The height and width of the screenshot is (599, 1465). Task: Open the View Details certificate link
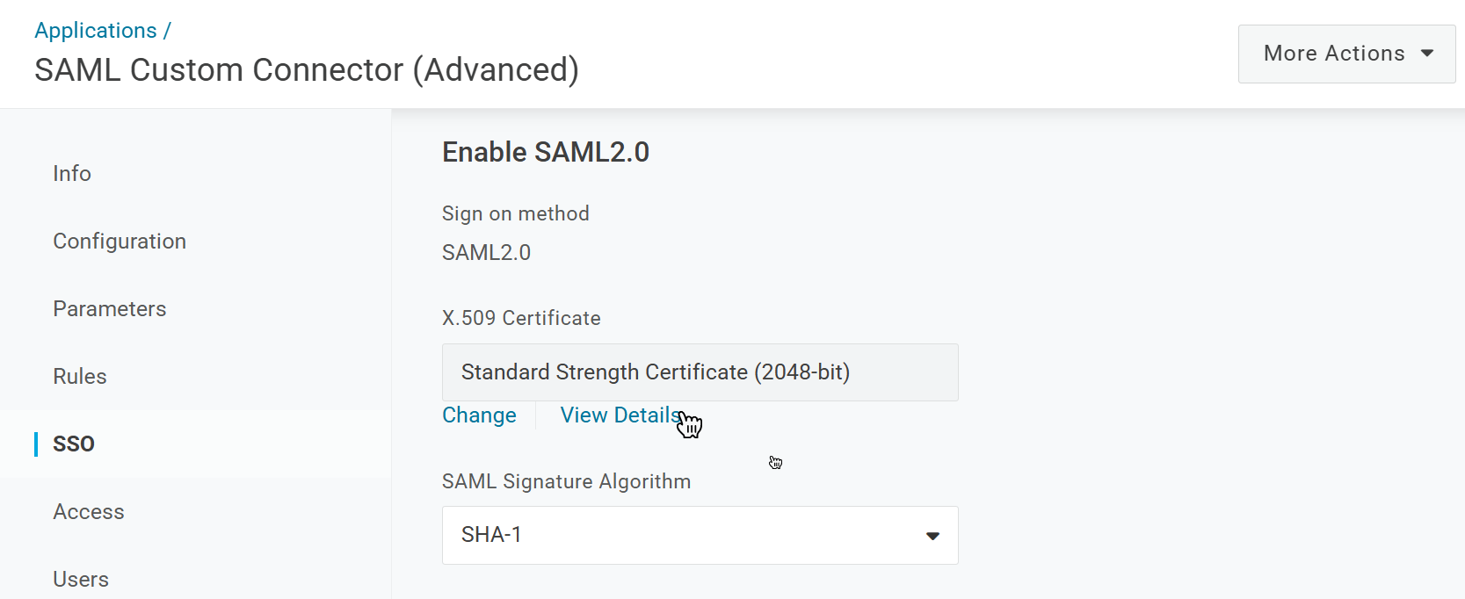(x=620, y=415)
